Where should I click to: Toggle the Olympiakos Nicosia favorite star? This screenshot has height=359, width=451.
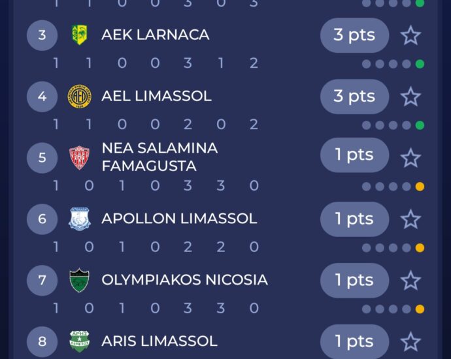click(x=410, y=280)
